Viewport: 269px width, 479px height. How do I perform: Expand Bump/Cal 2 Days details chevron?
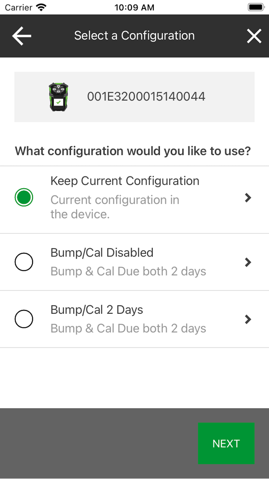[248, 319]
